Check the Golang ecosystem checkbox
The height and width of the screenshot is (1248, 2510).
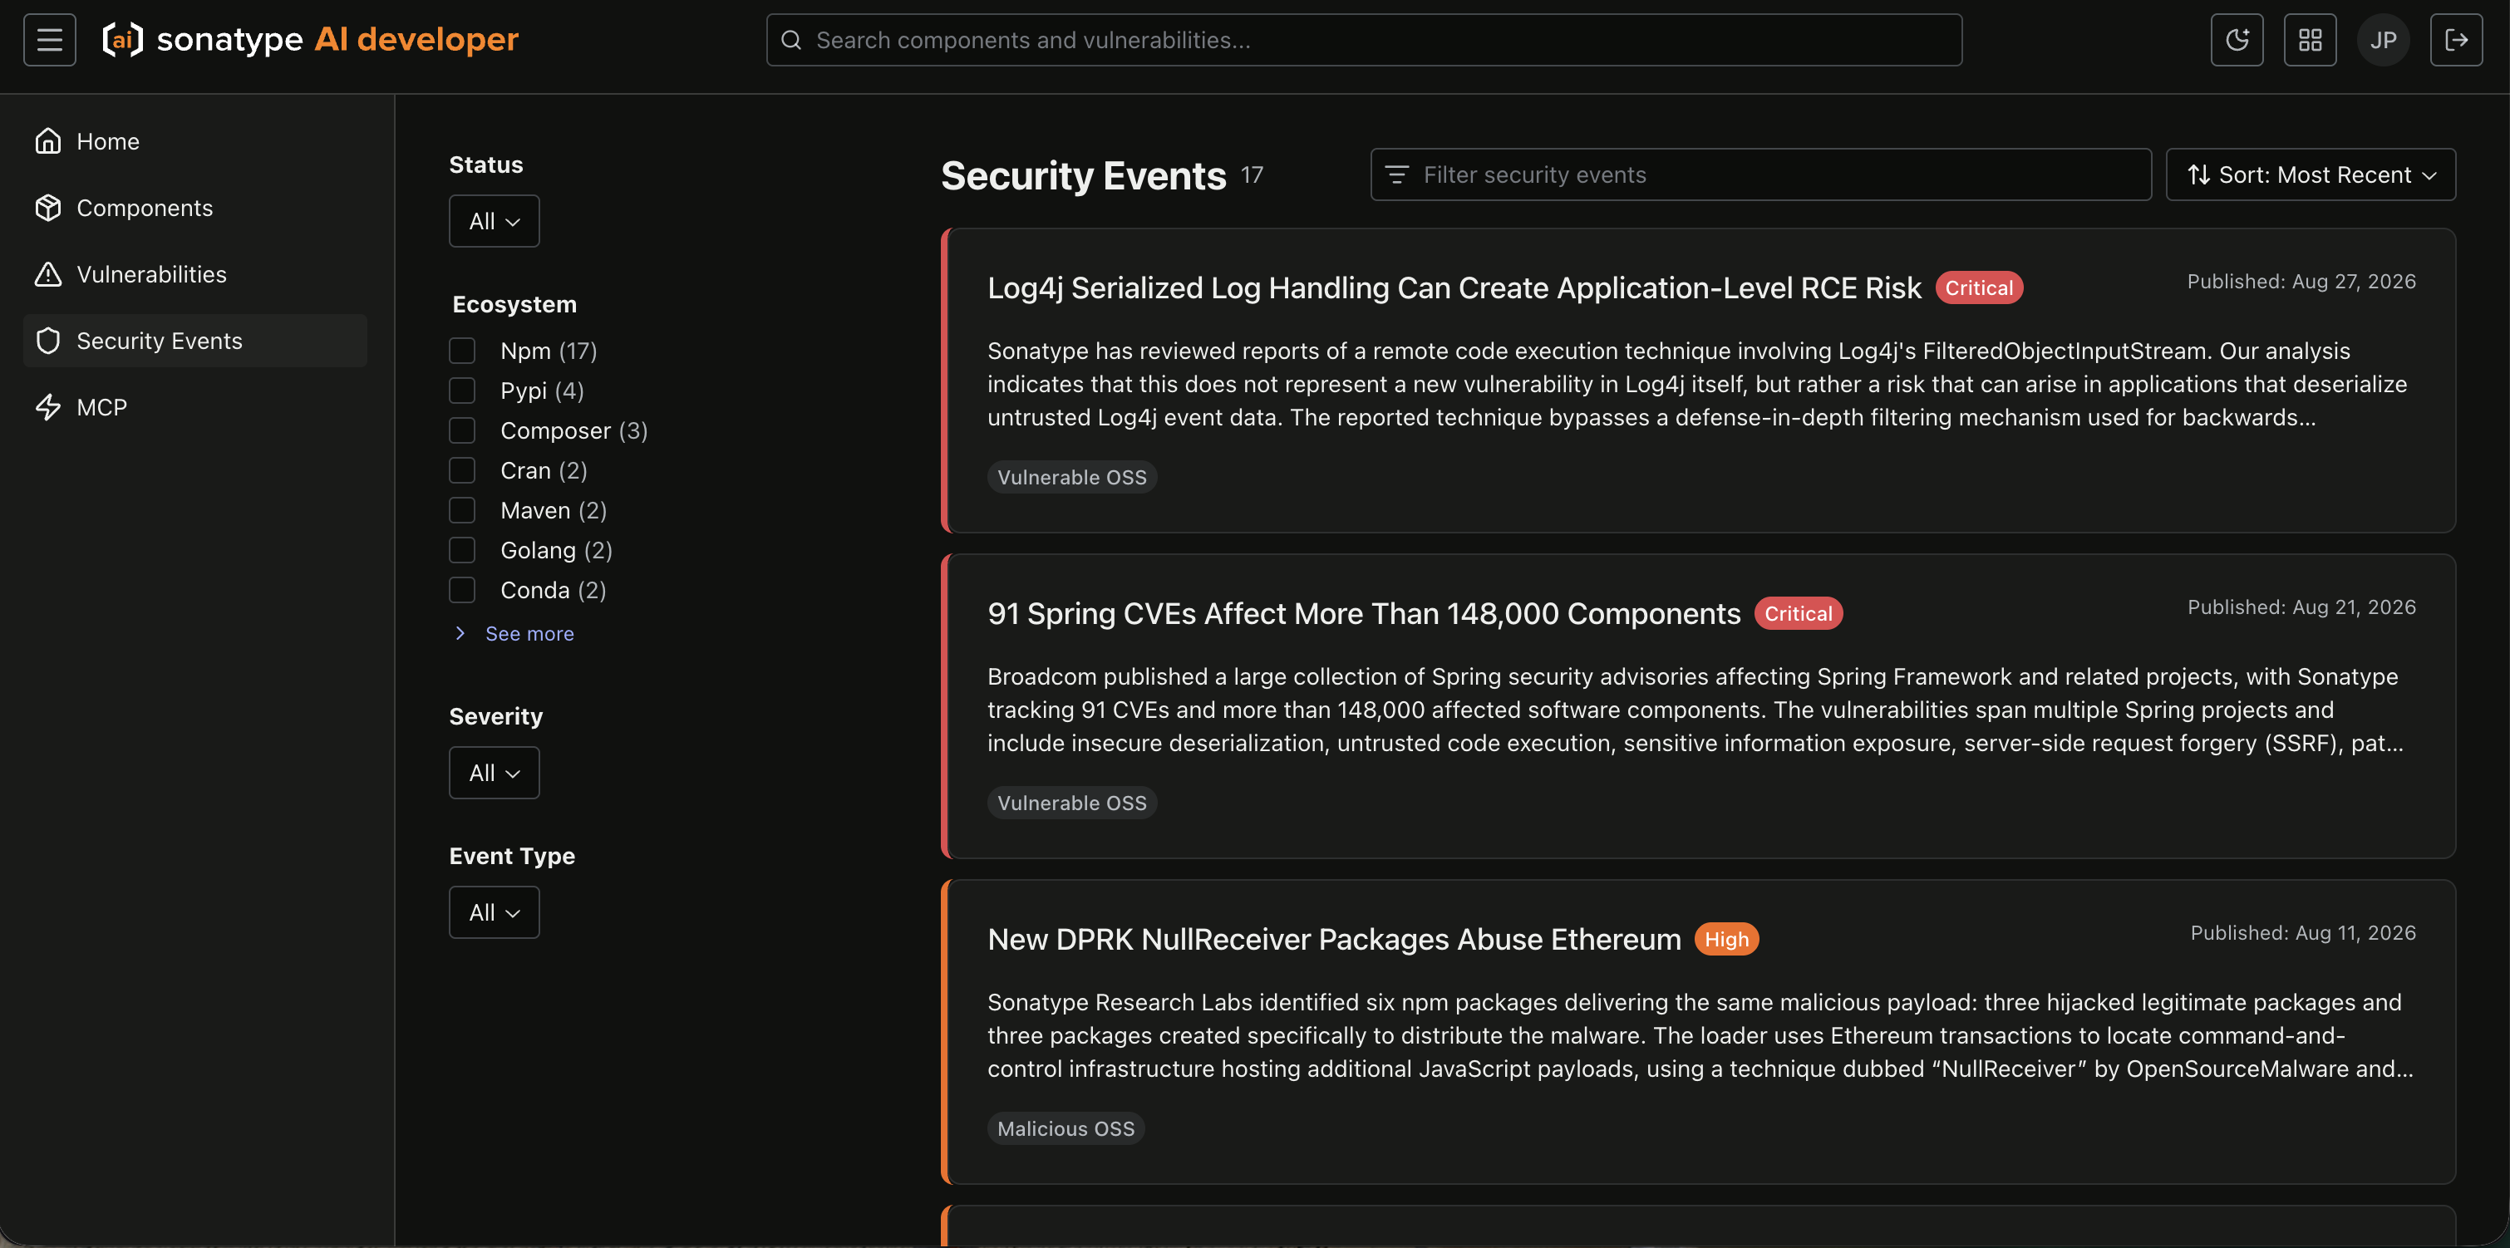coord(462,549)
